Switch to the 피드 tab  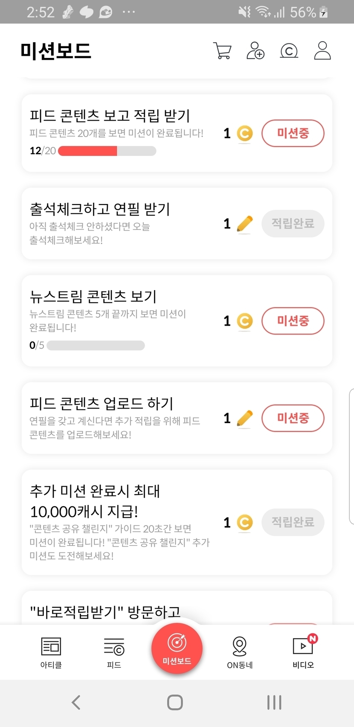click(x=114, y=652)
